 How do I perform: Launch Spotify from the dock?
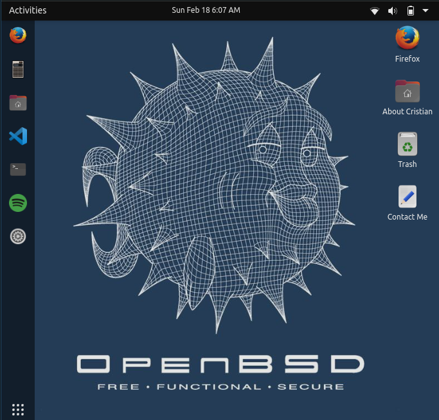tap(18, 203)
